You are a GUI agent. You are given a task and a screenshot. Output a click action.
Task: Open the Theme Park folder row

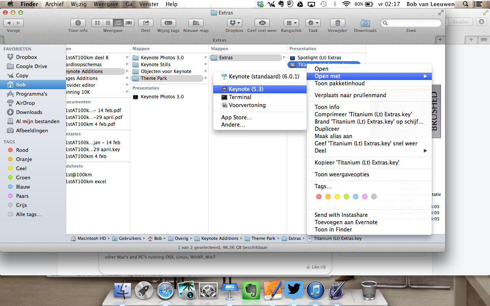tap(167, 78)
